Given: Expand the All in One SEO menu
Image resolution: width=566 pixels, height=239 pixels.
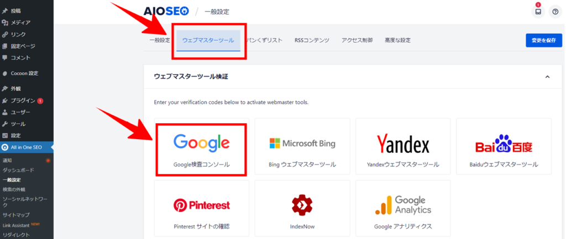Looking at the screenshot, I should (x=27, y=147).
